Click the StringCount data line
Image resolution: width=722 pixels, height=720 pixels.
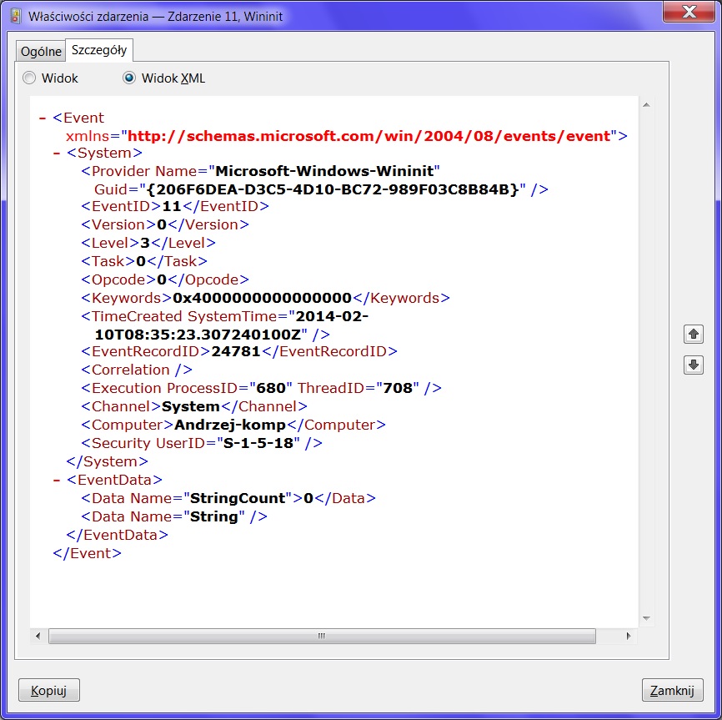(228, 498)
